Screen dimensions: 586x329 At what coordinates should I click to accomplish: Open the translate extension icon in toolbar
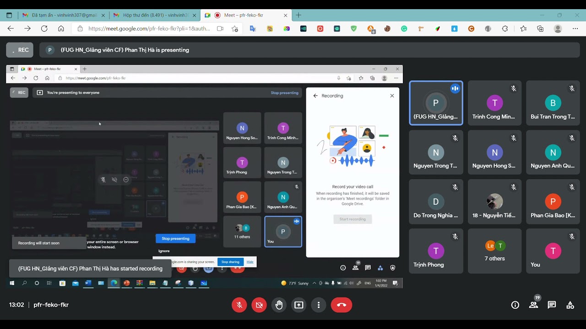pyautogui.click(x=253, y=28)
